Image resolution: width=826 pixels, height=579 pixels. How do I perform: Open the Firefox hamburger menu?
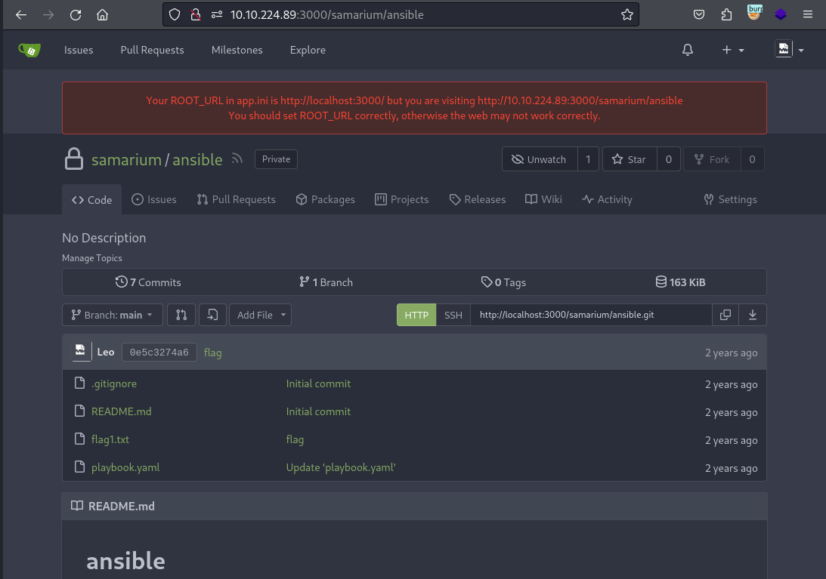coord(808,15)
